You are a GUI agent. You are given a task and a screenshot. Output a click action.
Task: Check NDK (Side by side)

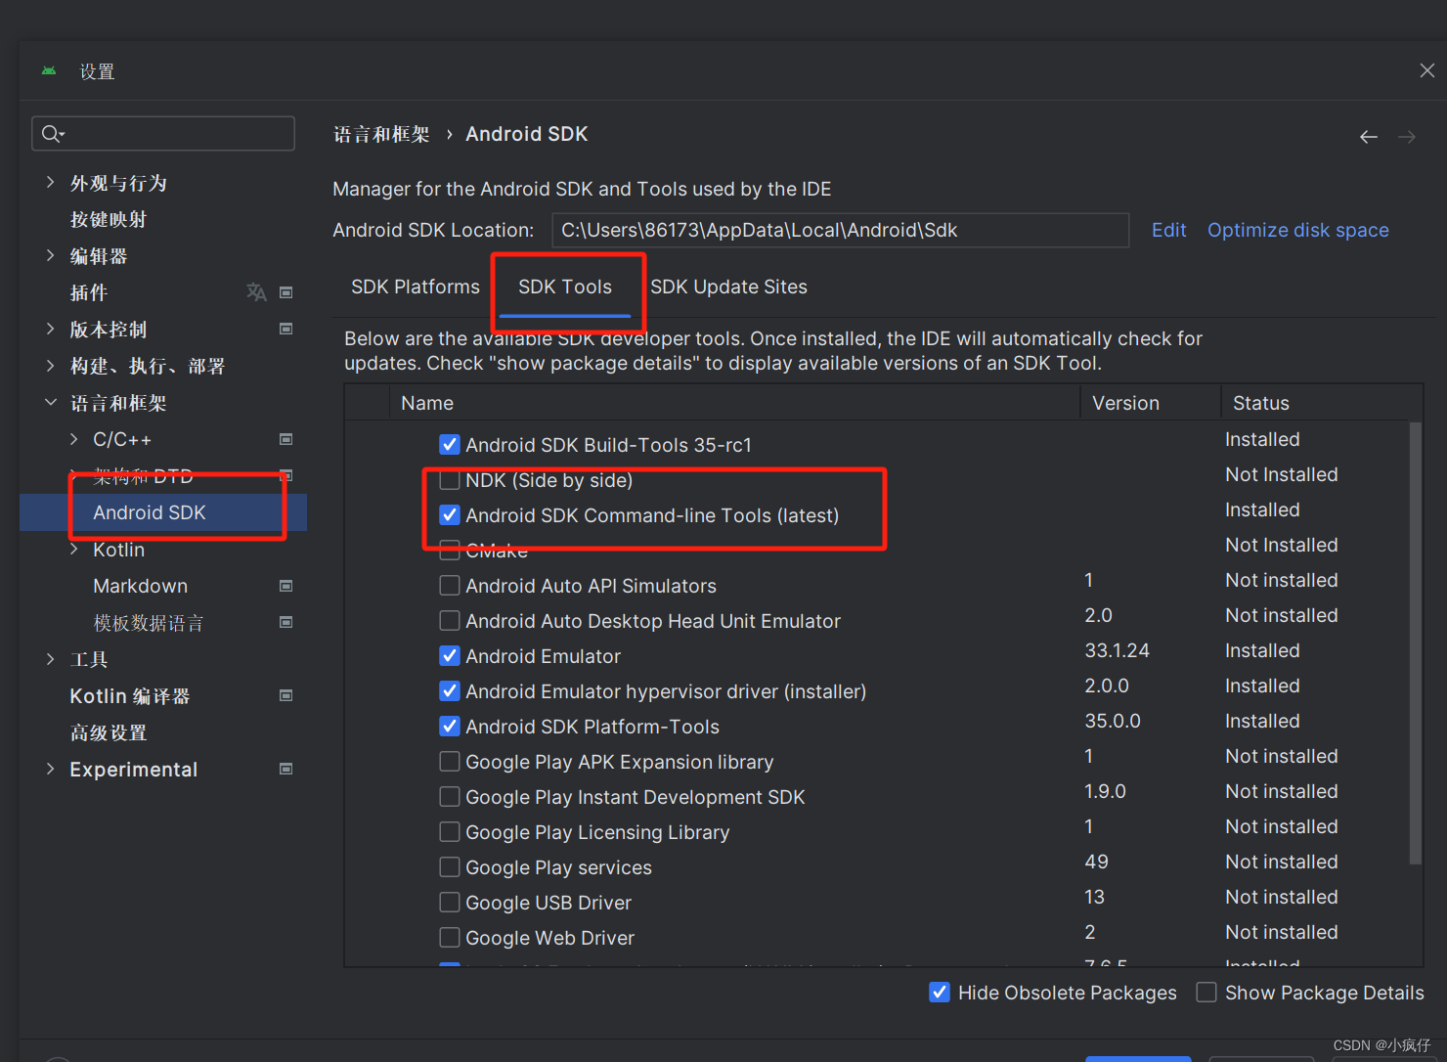click(x=450, y=480)
